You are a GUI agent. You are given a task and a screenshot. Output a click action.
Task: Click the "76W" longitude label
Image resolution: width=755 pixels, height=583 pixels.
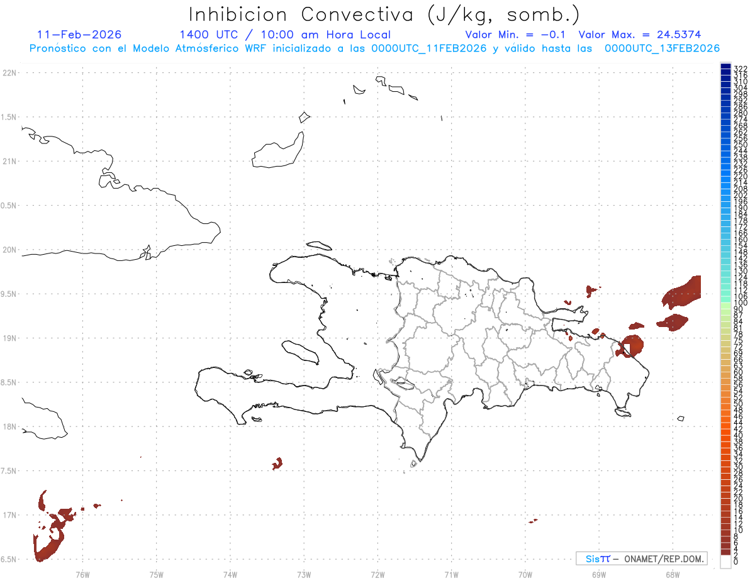[82, 574]
